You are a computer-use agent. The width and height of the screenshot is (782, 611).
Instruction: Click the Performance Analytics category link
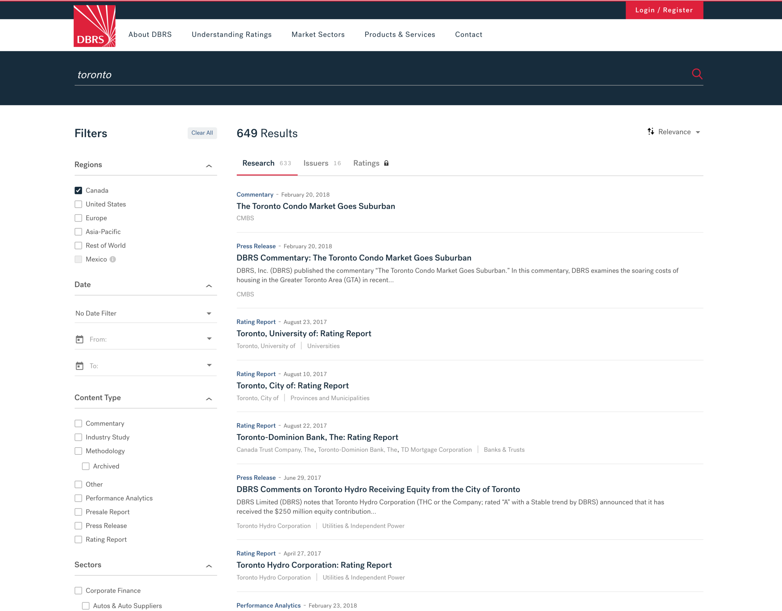pyautogui.click(x=269, y=605)
